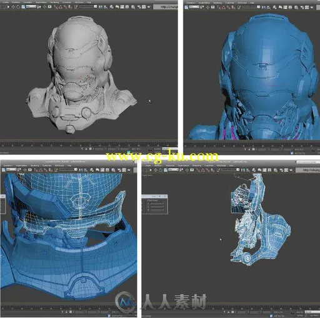Open Render Setup in top-left window
This screenshot has height=318, width=320.
point(138,7)
